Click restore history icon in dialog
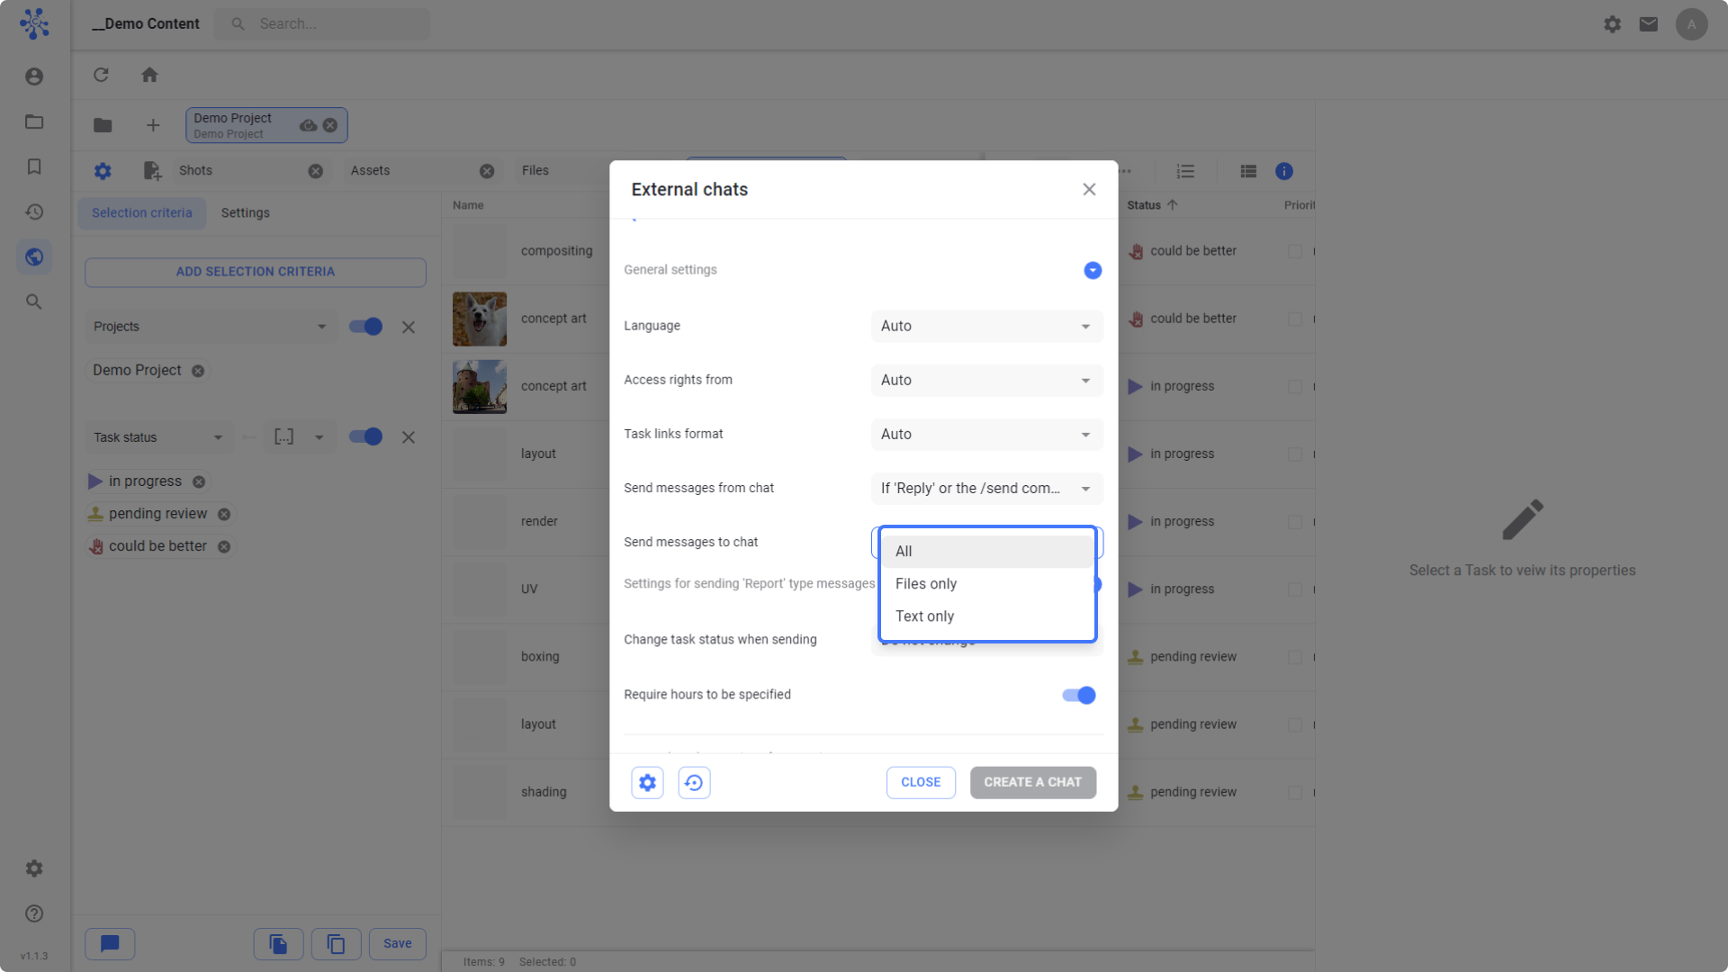The width and height of the screenshot is (1728, 972). [x=694, y=782]
